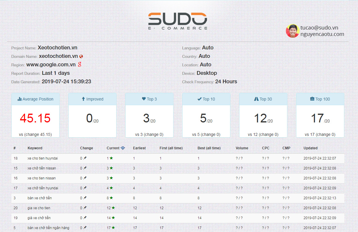The height and width of the screenshot is (232, 358).
Task: Open keyword gia xe cho tien
Action: click(x=39, y=208)
